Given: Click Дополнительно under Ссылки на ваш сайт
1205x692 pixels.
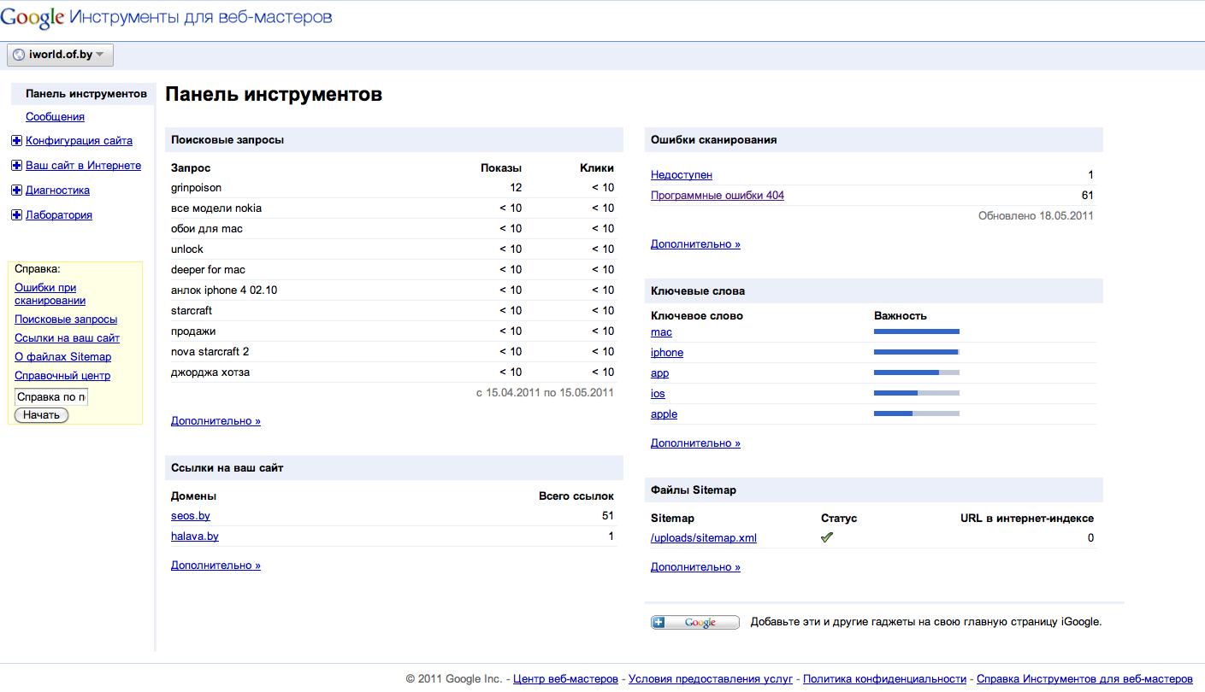Looking at the screenshot, I should pyautogui.click(x=216, y=566).
